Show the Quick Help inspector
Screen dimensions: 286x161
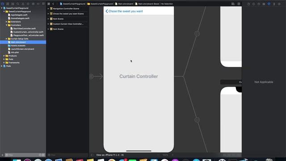[259, 4]
